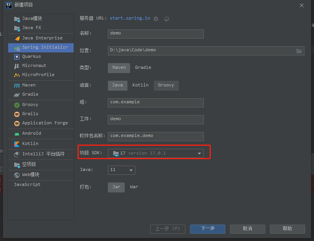This screenshot has width=314, height=241.
Task: Set packaging to War
Action: (x=134, y=187)
